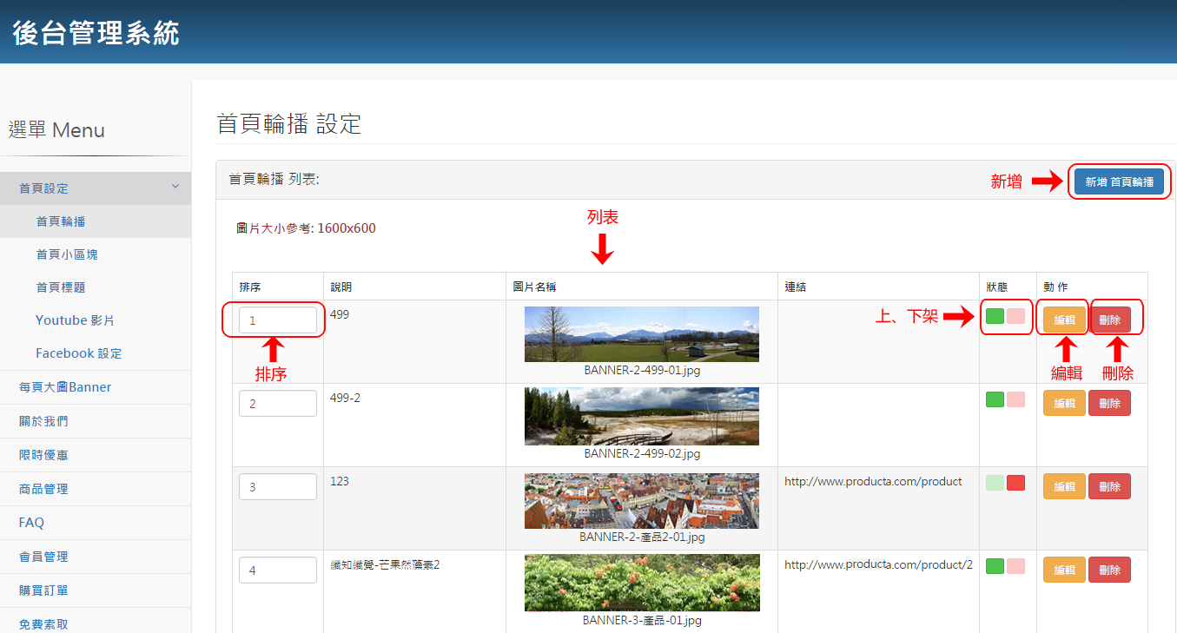The image size is (1177, 633).
Task: Delete the 纖知纖覺 banner row
Action: click(1109, 570)
